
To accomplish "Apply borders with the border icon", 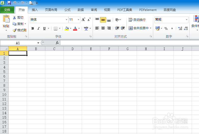I will pyautogui.click(x=55, y=28).
